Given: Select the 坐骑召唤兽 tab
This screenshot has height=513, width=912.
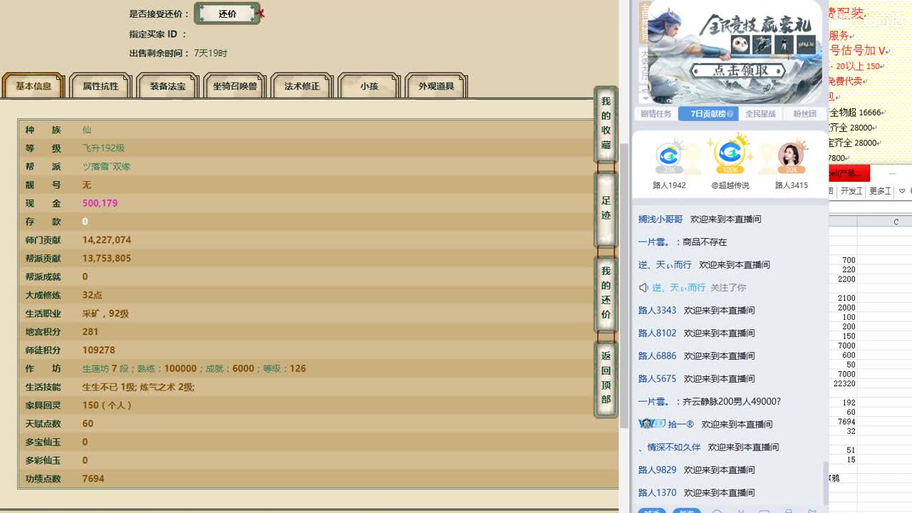Looking at the screenshot, I should coord(235,86).
